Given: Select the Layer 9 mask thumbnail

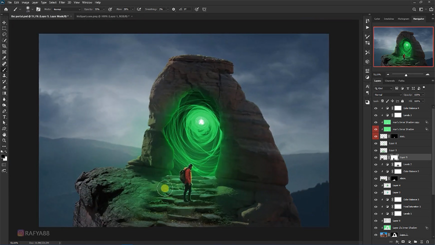Looking at the screenshot, I should pos(394,157).
